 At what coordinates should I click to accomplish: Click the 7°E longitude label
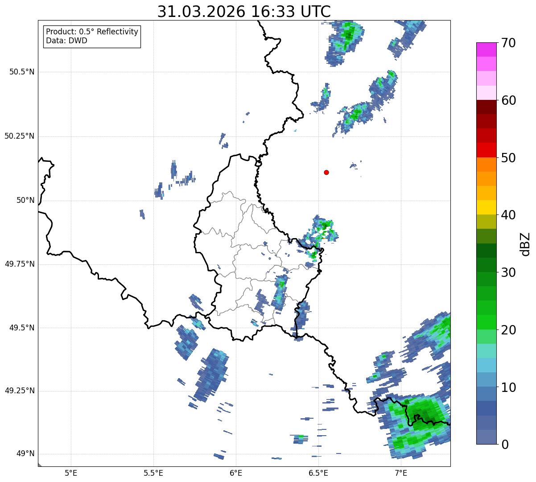pyautogui.click(x=401, y=473)
